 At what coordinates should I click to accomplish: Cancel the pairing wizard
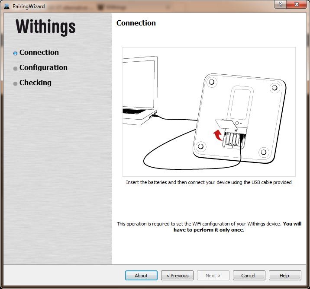tap(249, 275)
